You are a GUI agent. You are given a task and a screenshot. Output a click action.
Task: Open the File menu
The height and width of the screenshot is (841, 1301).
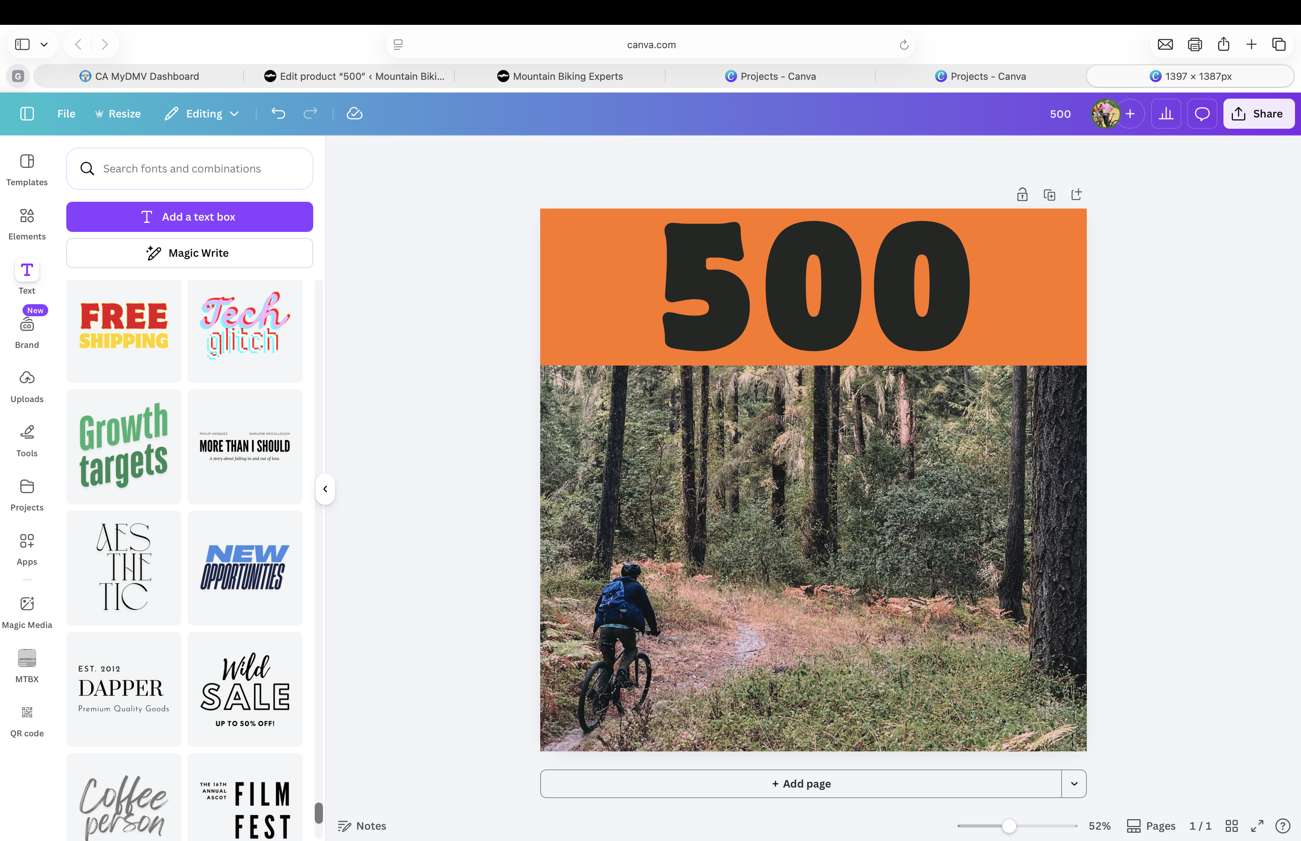(66, 114)
